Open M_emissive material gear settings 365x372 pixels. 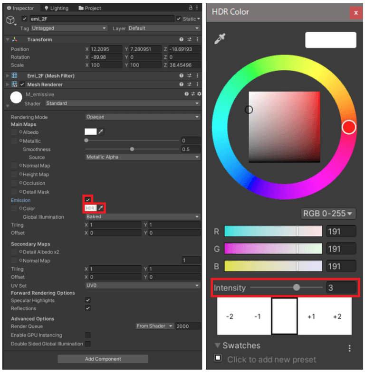pos(199,94)
